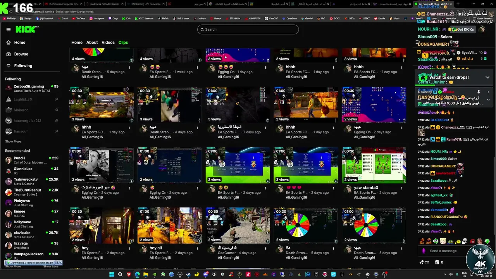Screen dimensions: 496x279
Task: Close the download video popup bar
Action: [x=60, y=263]
